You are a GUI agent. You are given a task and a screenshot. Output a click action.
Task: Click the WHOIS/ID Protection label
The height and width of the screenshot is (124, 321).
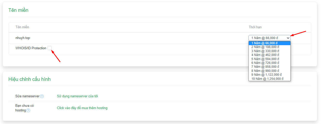coord(31,48)
